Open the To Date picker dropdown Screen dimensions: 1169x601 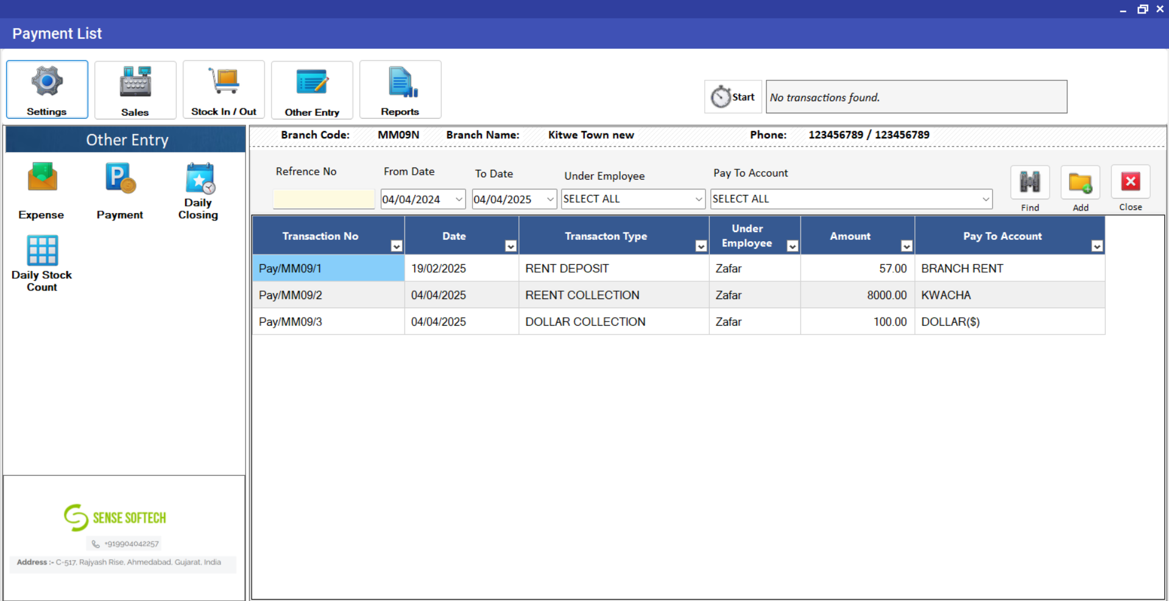pos(550,199)
